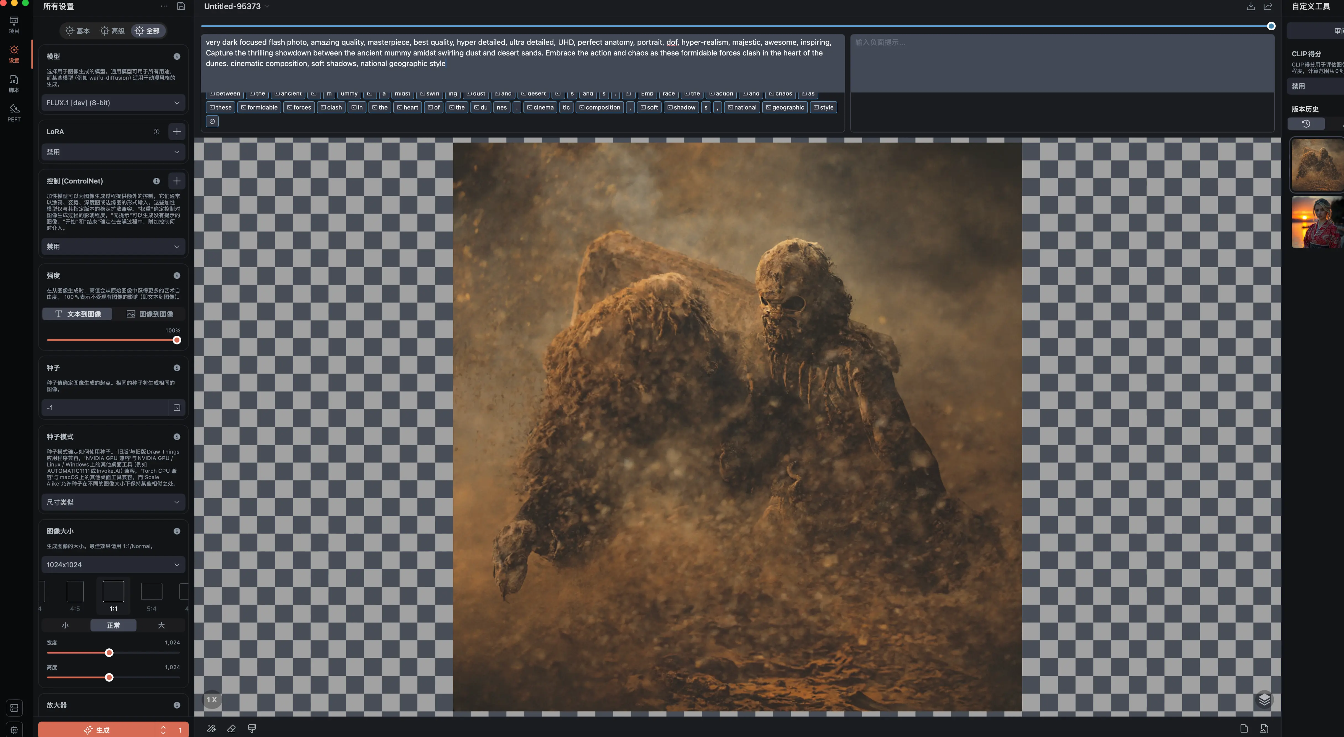Select the 4:5 aspect ratio
The image size is (1344, 737).
(x=75, y=597)
